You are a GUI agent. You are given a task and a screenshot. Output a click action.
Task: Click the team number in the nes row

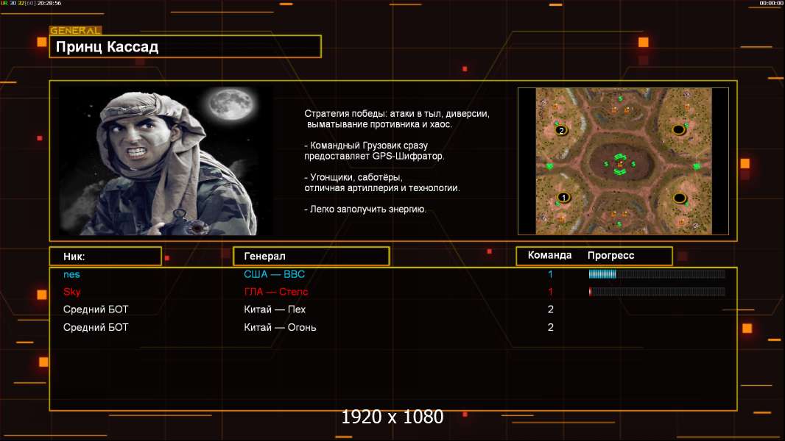tap(550, 274)
